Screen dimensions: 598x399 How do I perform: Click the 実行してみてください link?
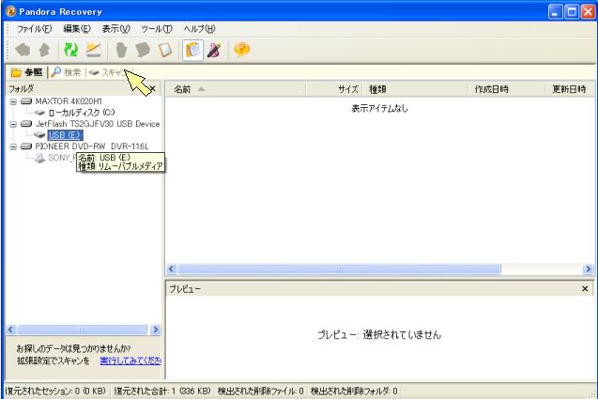coord(130,361)
